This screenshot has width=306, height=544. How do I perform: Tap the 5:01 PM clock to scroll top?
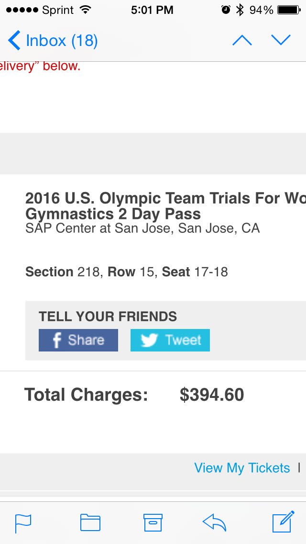coord(152,10)
